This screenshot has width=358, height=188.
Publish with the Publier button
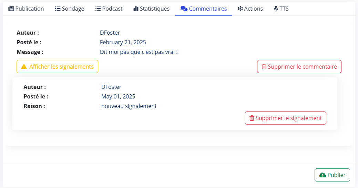tap(332, 175)
